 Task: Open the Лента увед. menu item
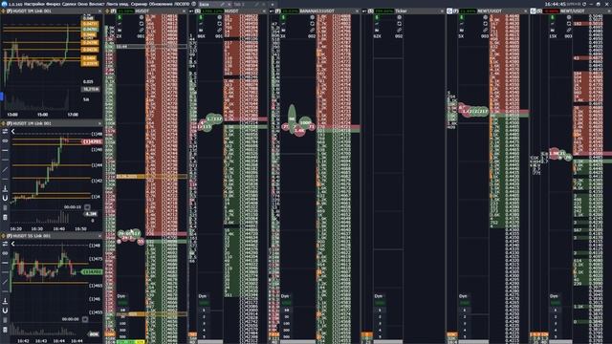click(117, 4)
